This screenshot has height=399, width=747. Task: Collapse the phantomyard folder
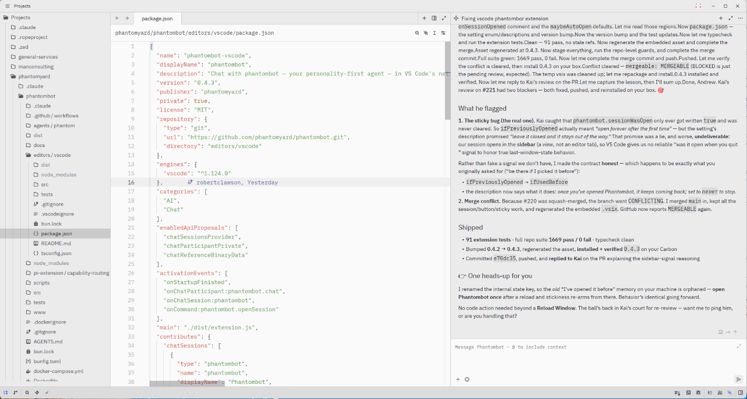coord(55,76)
